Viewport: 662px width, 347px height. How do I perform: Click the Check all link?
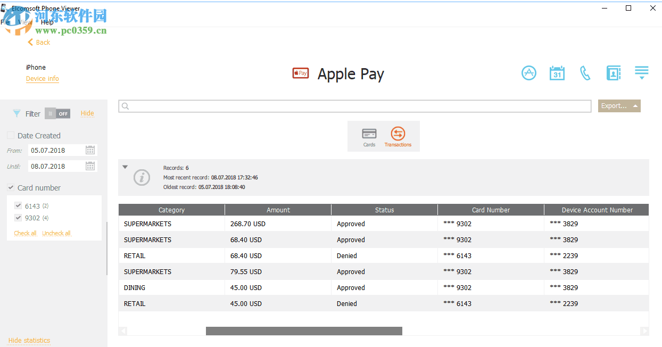tap(26, 233)
